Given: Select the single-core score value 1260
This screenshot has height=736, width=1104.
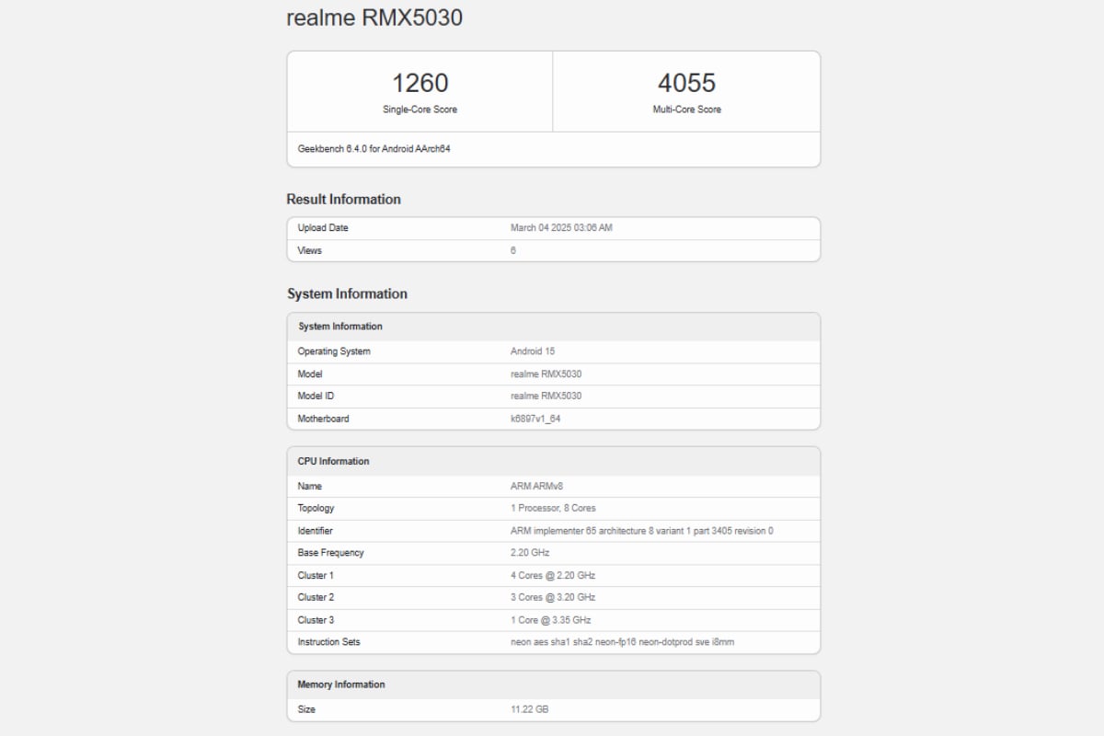Looking at the screenshot, I should point(420,83).
